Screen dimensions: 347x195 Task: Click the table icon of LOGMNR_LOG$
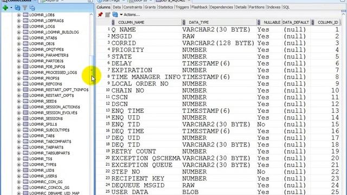[25, 27]
